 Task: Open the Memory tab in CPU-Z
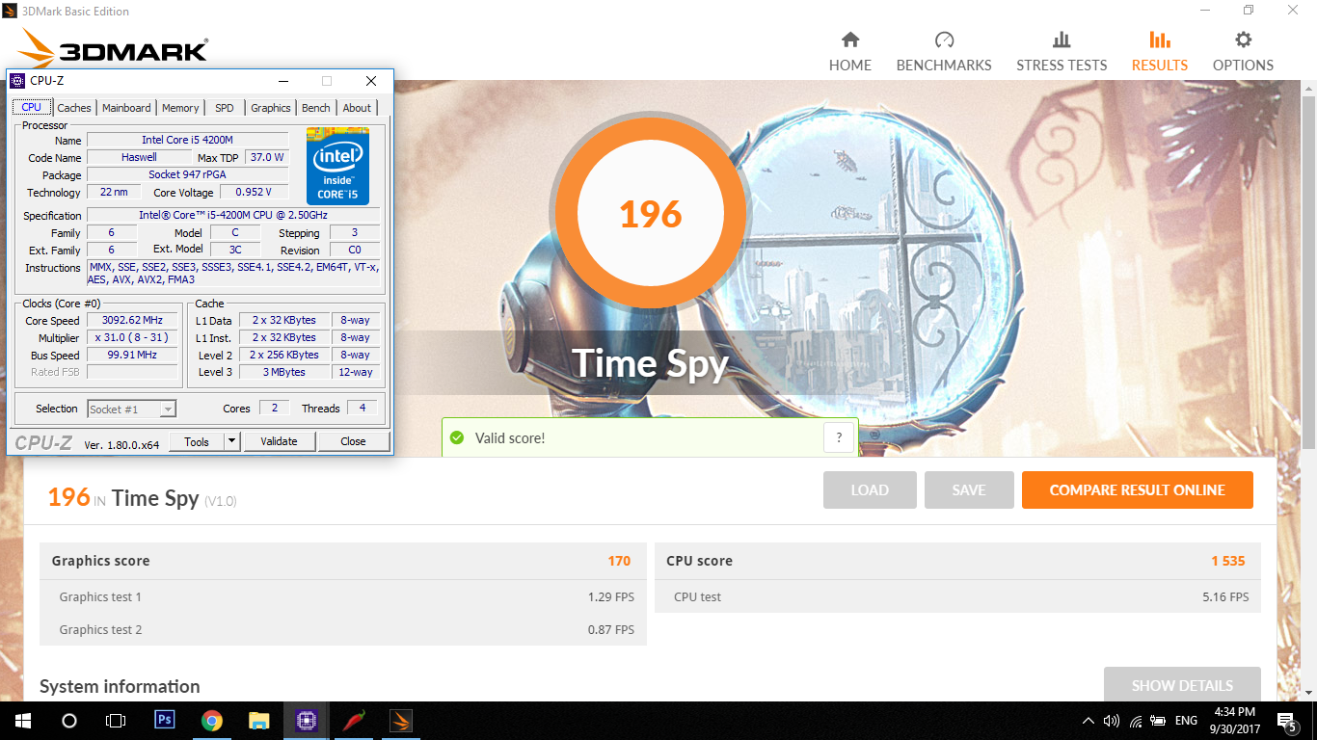pos(180,108)
